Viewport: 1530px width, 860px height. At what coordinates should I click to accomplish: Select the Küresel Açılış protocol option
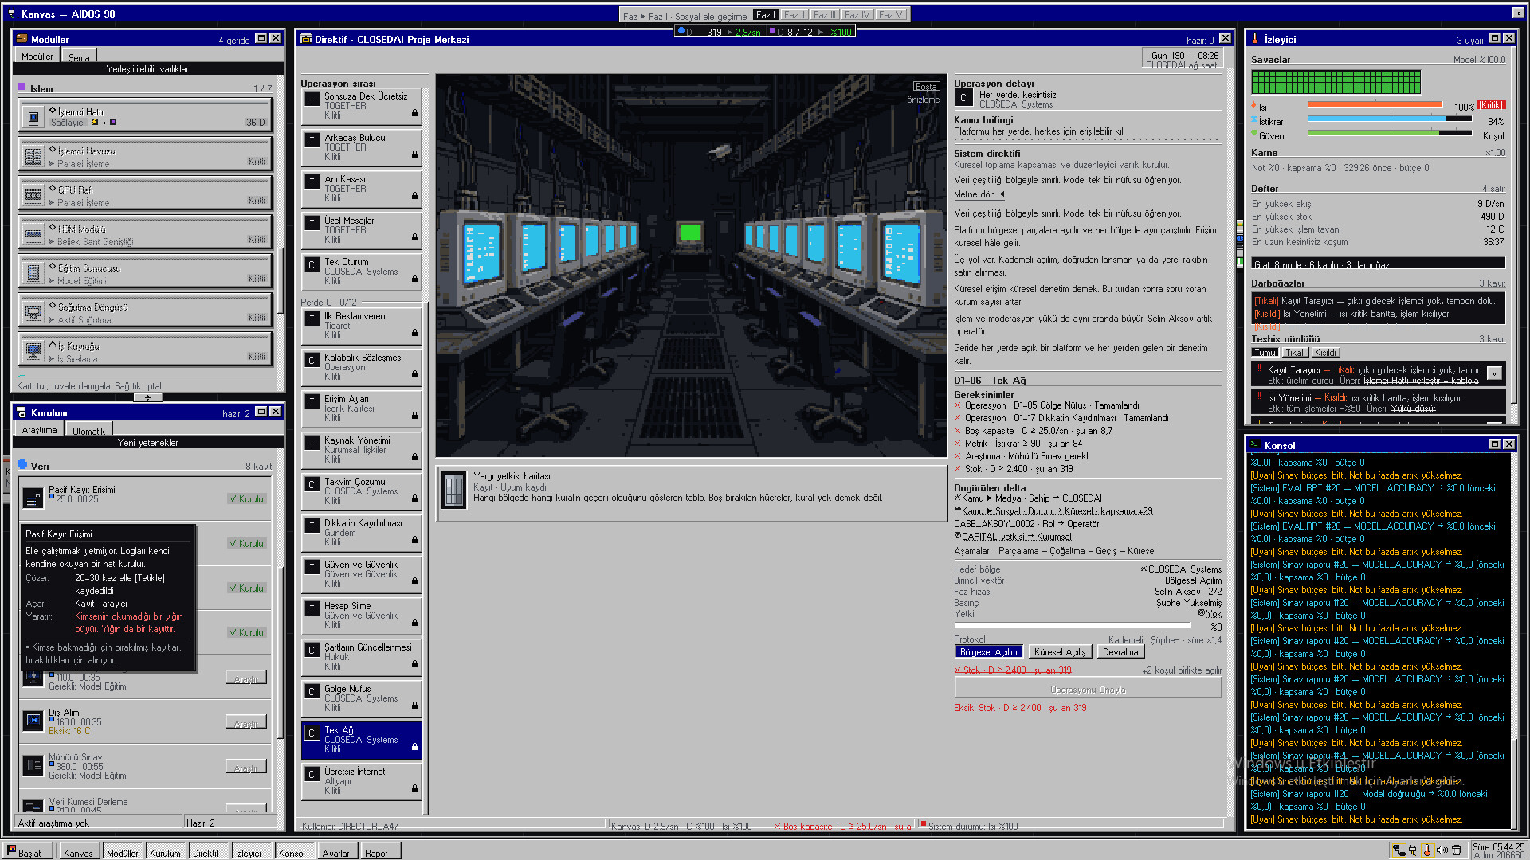[1059, 652]
